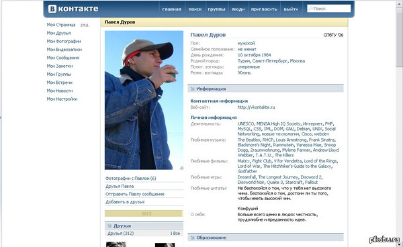Click the 6613 rating progress bar
The height and width of the screenshot is (247, 403).
click(144, 213)
